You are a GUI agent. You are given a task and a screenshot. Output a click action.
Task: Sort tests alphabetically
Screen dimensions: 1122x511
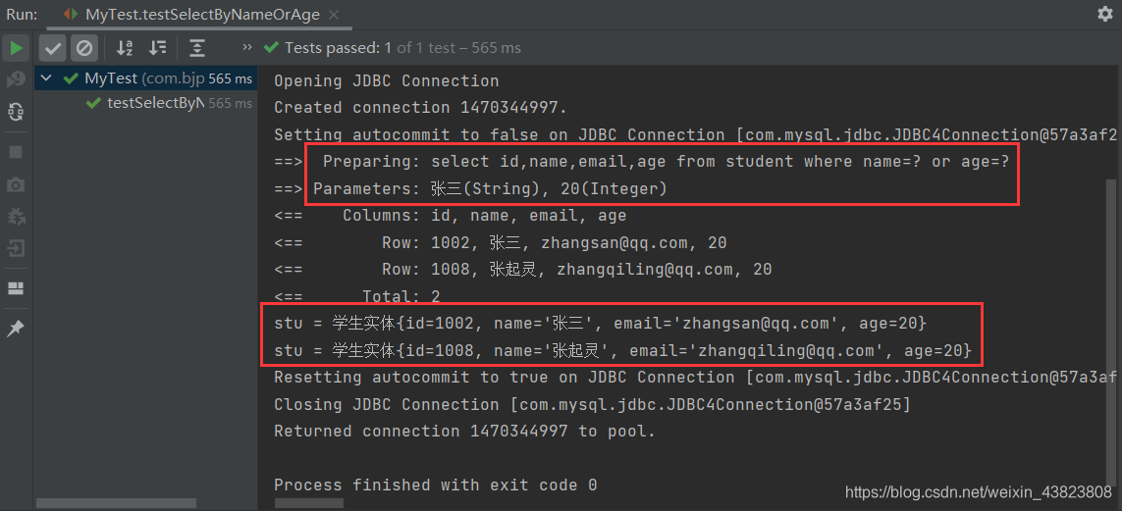pyautogui.click(x=125, y=48)
